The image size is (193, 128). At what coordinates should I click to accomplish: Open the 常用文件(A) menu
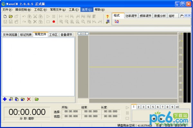tap(58, 10)
